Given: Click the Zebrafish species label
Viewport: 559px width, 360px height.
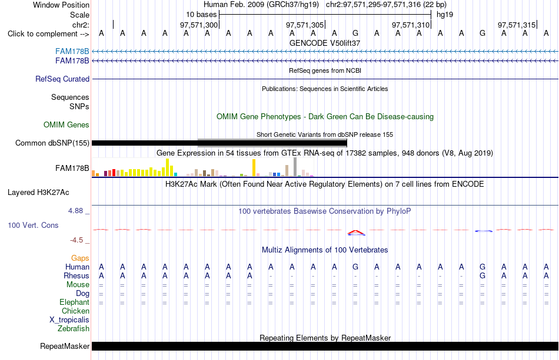Looking at the screenshot, I should pyautogui.click(x=74, y=329).
